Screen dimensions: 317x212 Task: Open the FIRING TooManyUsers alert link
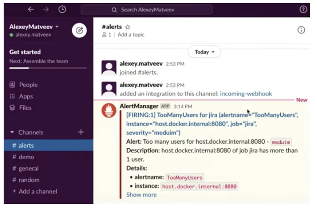212,124
